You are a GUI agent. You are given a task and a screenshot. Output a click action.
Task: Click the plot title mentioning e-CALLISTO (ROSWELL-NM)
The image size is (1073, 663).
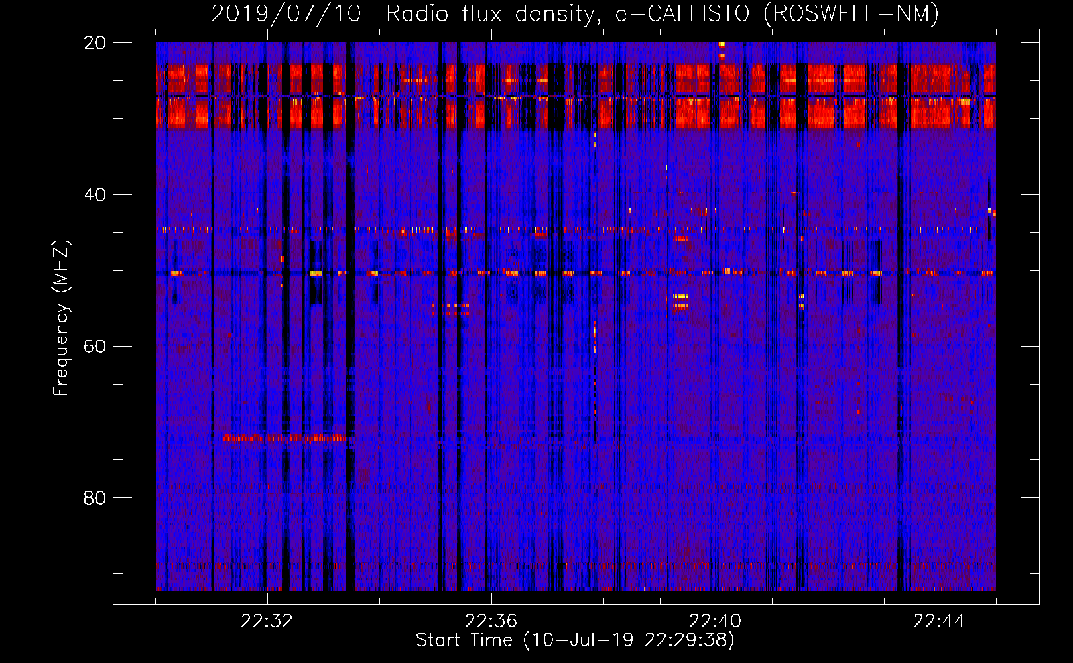click(575, 13)
